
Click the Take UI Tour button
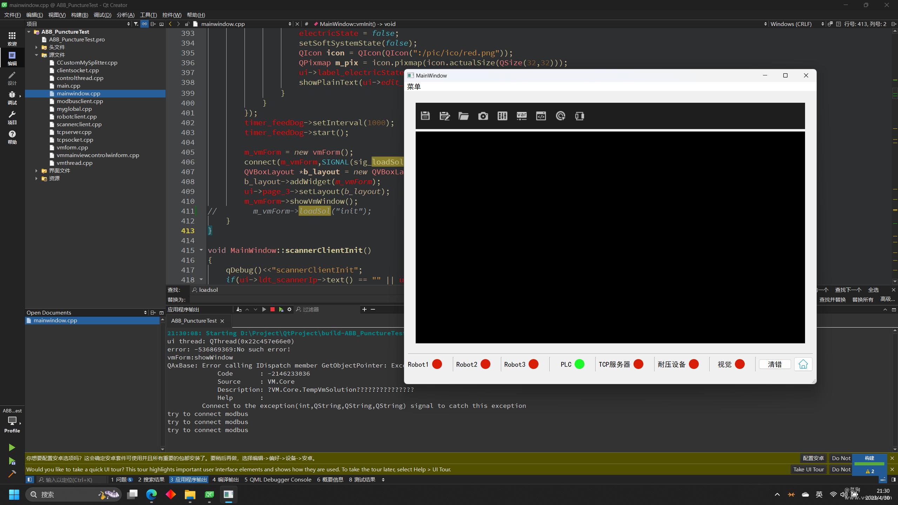coord(808,469)
